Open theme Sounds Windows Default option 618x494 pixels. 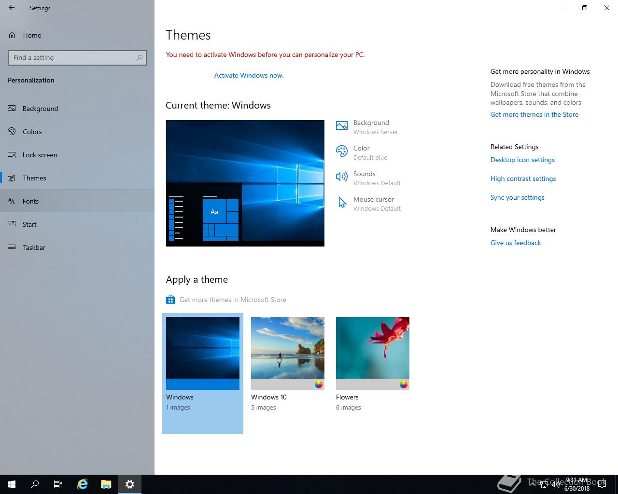click(369, 178)
